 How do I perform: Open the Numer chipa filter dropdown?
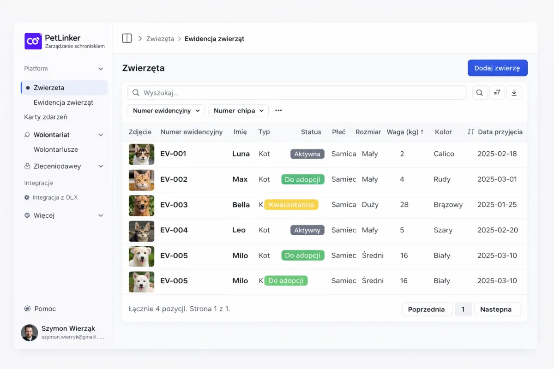tap(238, 111)
